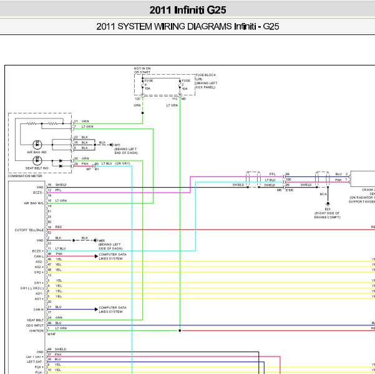This screenshot has width=375, height=374.
Task: Click the "M11 (BEHIND LEFT END OF DASH)" ground label
Action: [x=126, y=149]
